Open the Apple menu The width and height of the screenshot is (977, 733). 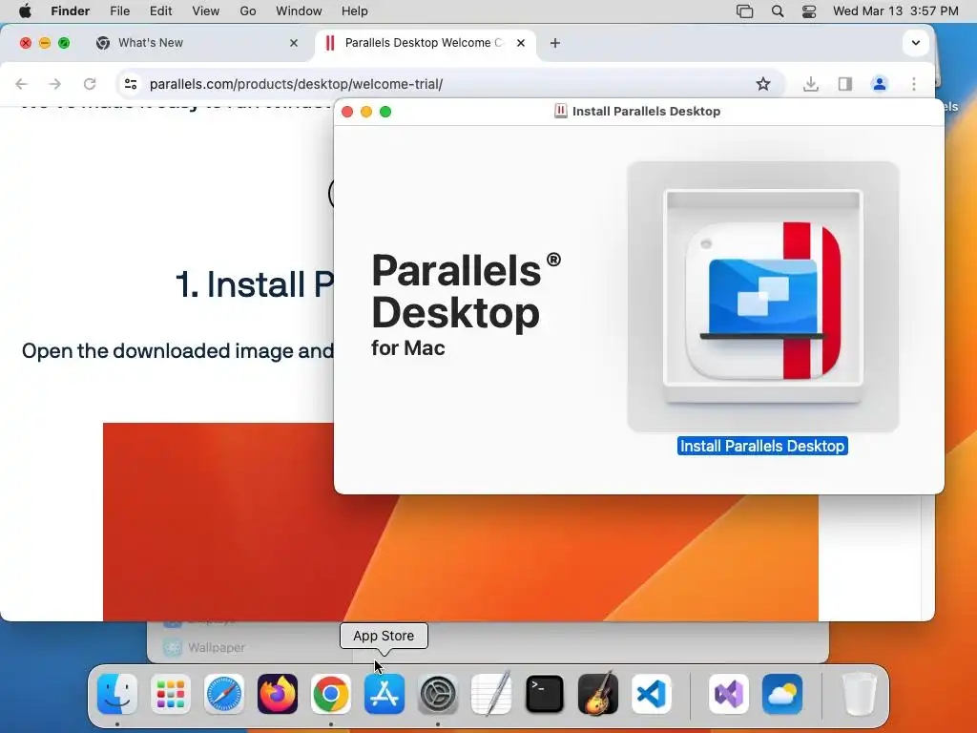[x=25, y=11]
